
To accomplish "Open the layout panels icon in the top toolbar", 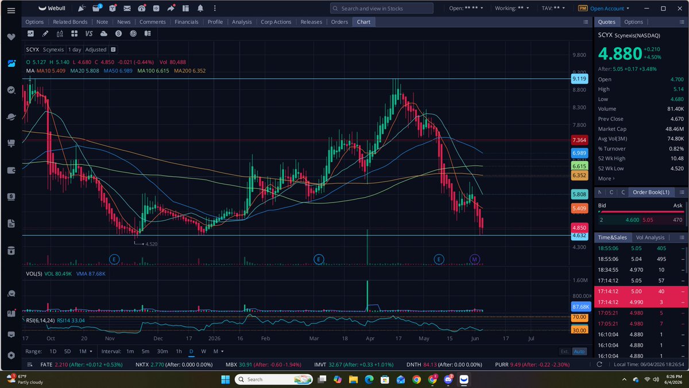I will [x=185, y=9].
